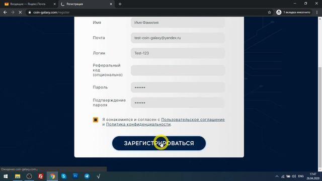Click the padlock site info icon
This screenshot has width=322, height=181.
pyautogui.click(x=30, y=12)
